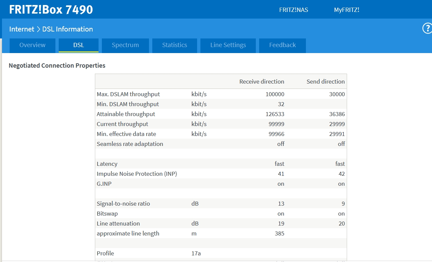
Task: Click the FRITZ!Box 7490 logo
Action: coord(51,10)
